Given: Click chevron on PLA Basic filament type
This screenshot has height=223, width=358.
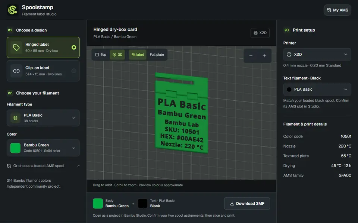Looking at the screenshot, I should pos(74,118).
